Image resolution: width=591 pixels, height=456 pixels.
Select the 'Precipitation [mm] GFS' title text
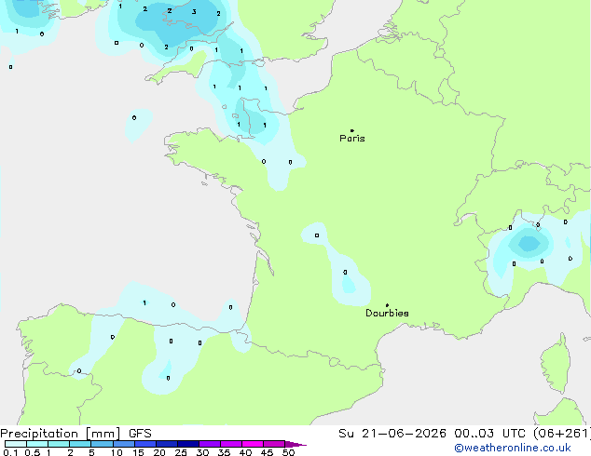(x=76, y=434)
